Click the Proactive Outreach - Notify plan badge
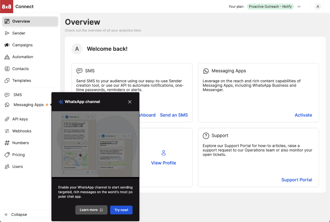The height and width of the screenshot is (222, 330). point(270,7)
